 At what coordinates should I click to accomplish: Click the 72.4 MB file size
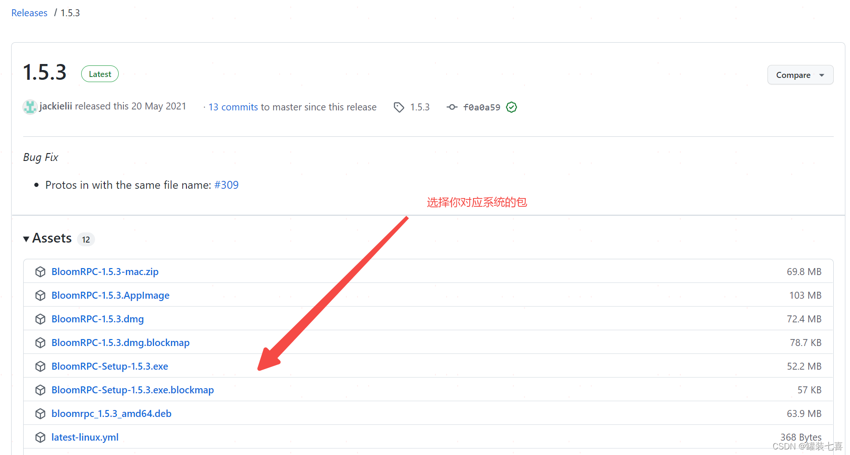pos(804,319)
